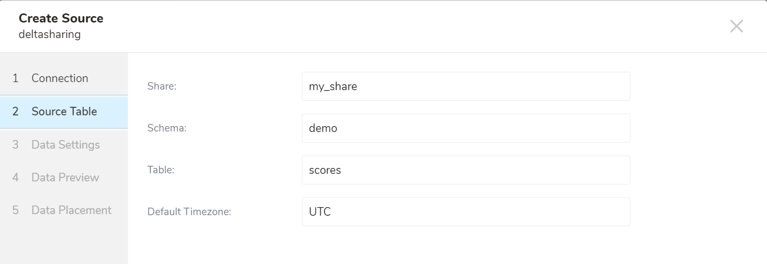Click the "Share:" field label
Image resolution: width=767 pixels, height=264 pixels.
[162, 86]
